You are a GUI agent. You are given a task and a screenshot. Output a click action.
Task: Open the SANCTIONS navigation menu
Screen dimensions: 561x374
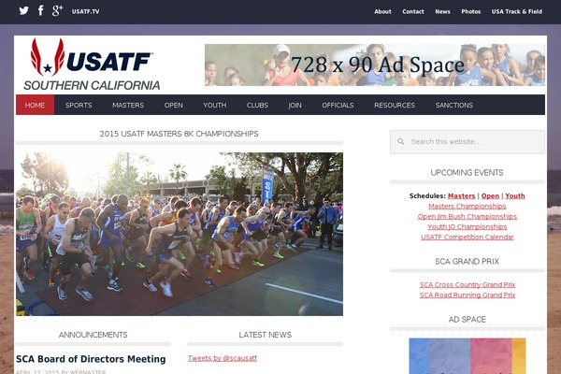454,105
